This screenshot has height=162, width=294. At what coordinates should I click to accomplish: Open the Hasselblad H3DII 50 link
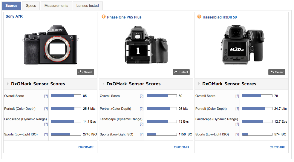pos(220,17)
